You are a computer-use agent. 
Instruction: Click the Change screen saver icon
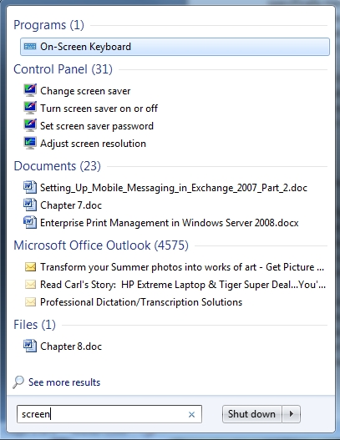[x=30, y=91]
